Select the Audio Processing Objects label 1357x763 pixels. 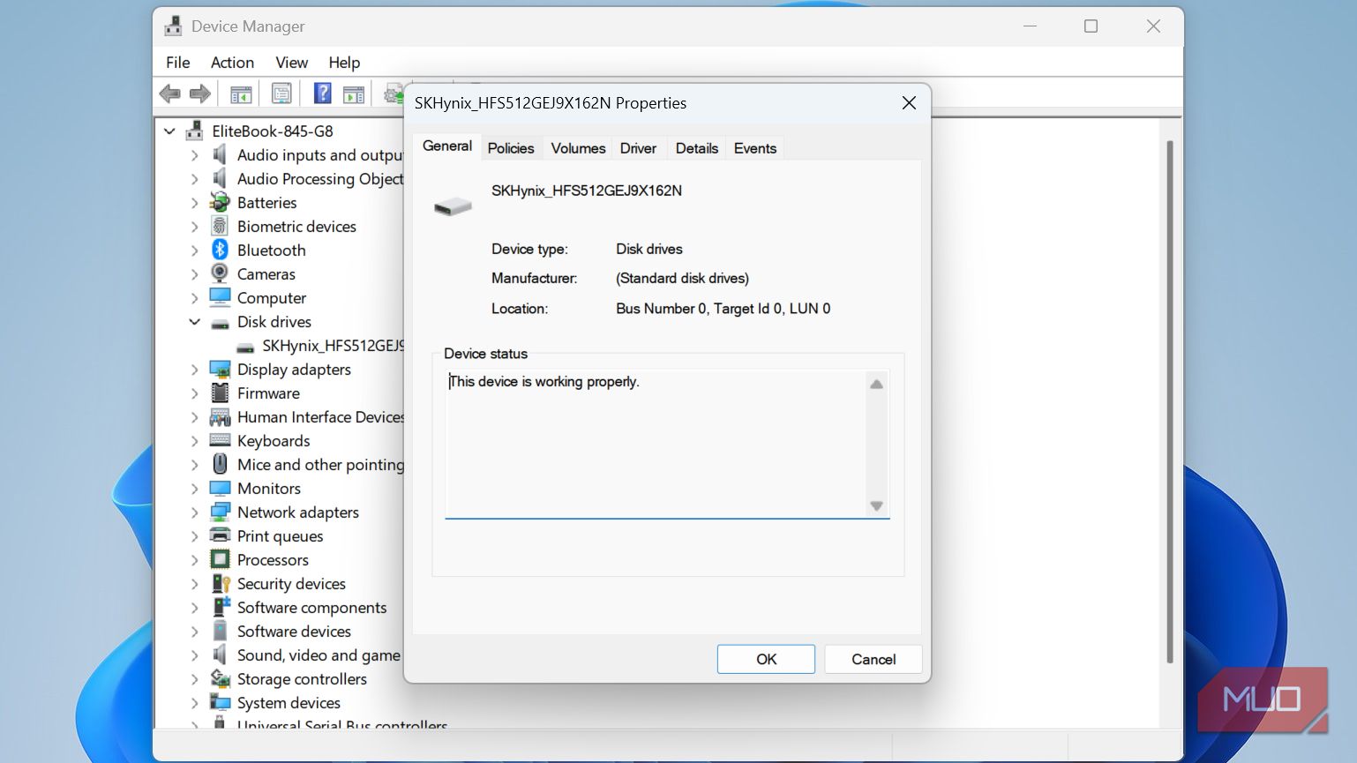[x=320, y=179]
